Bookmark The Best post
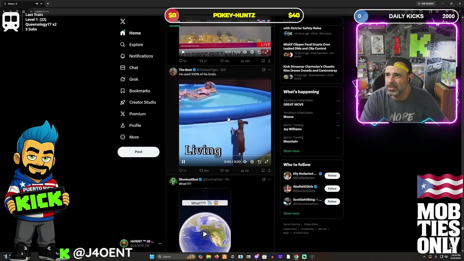 [263, 170]
